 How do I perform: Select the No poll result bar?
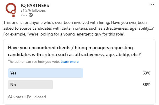pos(30,85)
